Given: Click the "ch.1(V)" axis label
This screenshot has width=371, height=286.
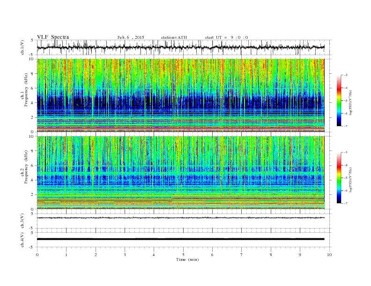Looking at the screenshot, I should tap(22, 47).
